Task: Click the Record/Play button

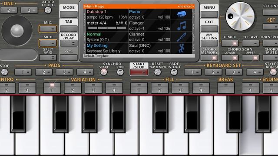Action: (69, 43)
